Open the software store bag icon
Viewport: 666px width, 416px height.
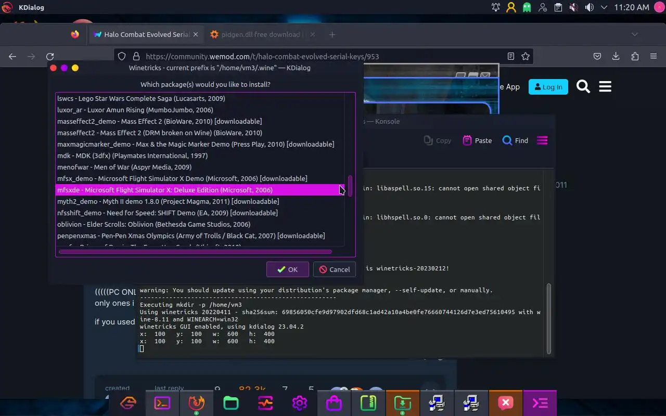(334, 403)
